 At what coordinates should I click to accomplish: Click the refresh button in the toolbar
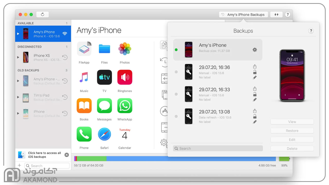pyautogui.click(x=43, y=14)
